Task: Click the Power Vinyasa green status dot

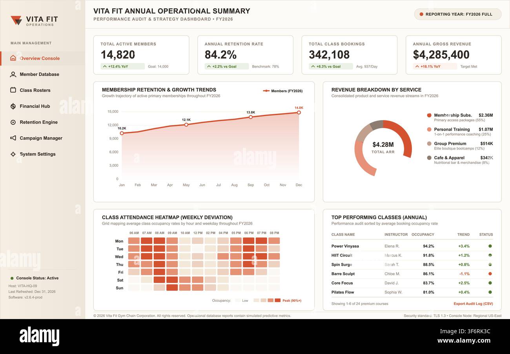Action: pyautogui.click(x=490, y=246)
